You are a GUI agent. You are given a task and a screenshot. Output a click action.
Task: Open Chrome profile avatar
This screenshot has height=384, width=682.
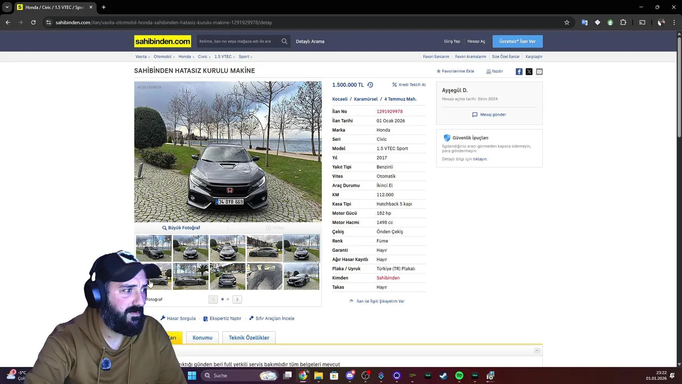[x=661, y=22]
